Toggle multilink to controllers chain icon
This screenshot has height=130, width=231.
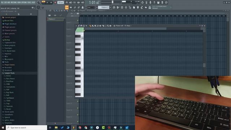(79, 7)
